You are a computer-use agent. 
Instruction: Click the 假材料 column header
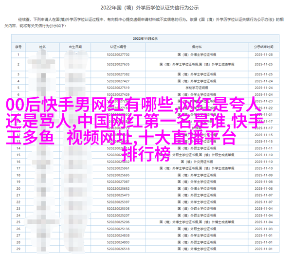click(197, 47)
